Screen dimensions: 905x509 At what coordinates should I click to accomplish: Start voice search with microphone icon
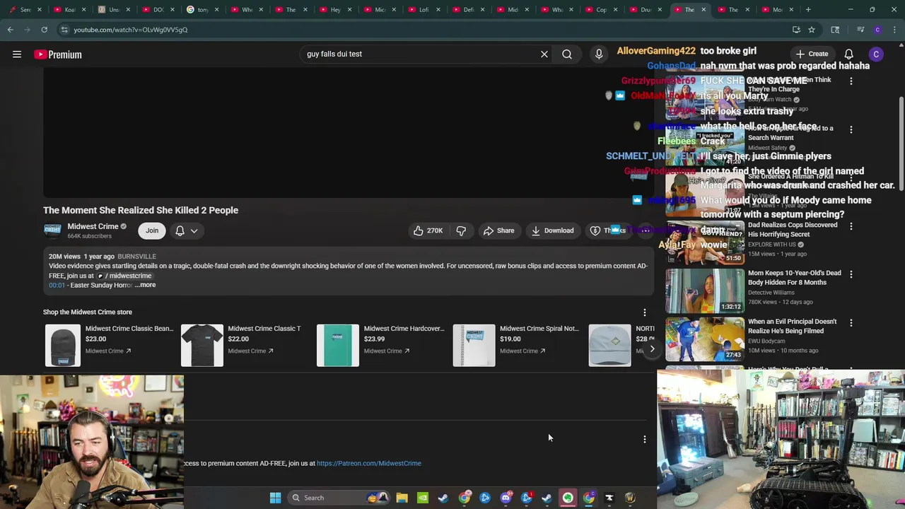(599, 54)
